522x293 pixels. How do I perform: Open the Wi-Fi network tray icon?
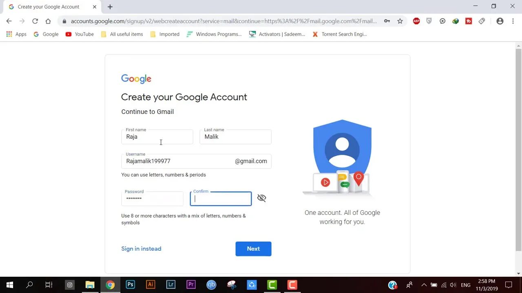click(x=444, y=285)
